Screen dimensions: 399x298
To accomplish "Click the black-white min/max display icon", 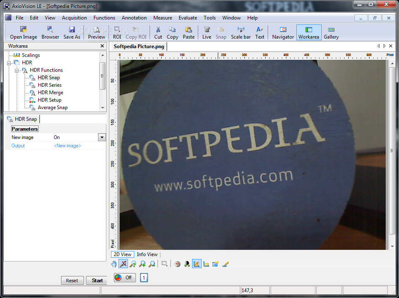I will 187,264.
